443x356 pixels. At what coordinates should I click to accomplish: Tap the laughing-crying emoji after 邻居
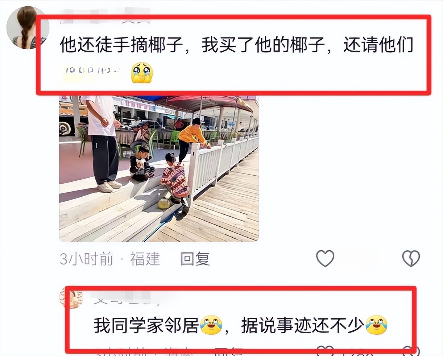tap(211, 325)
